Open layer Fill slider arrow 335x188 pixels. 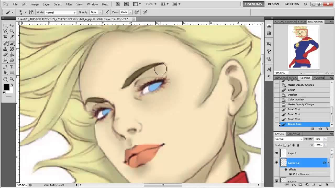point(325,145)
